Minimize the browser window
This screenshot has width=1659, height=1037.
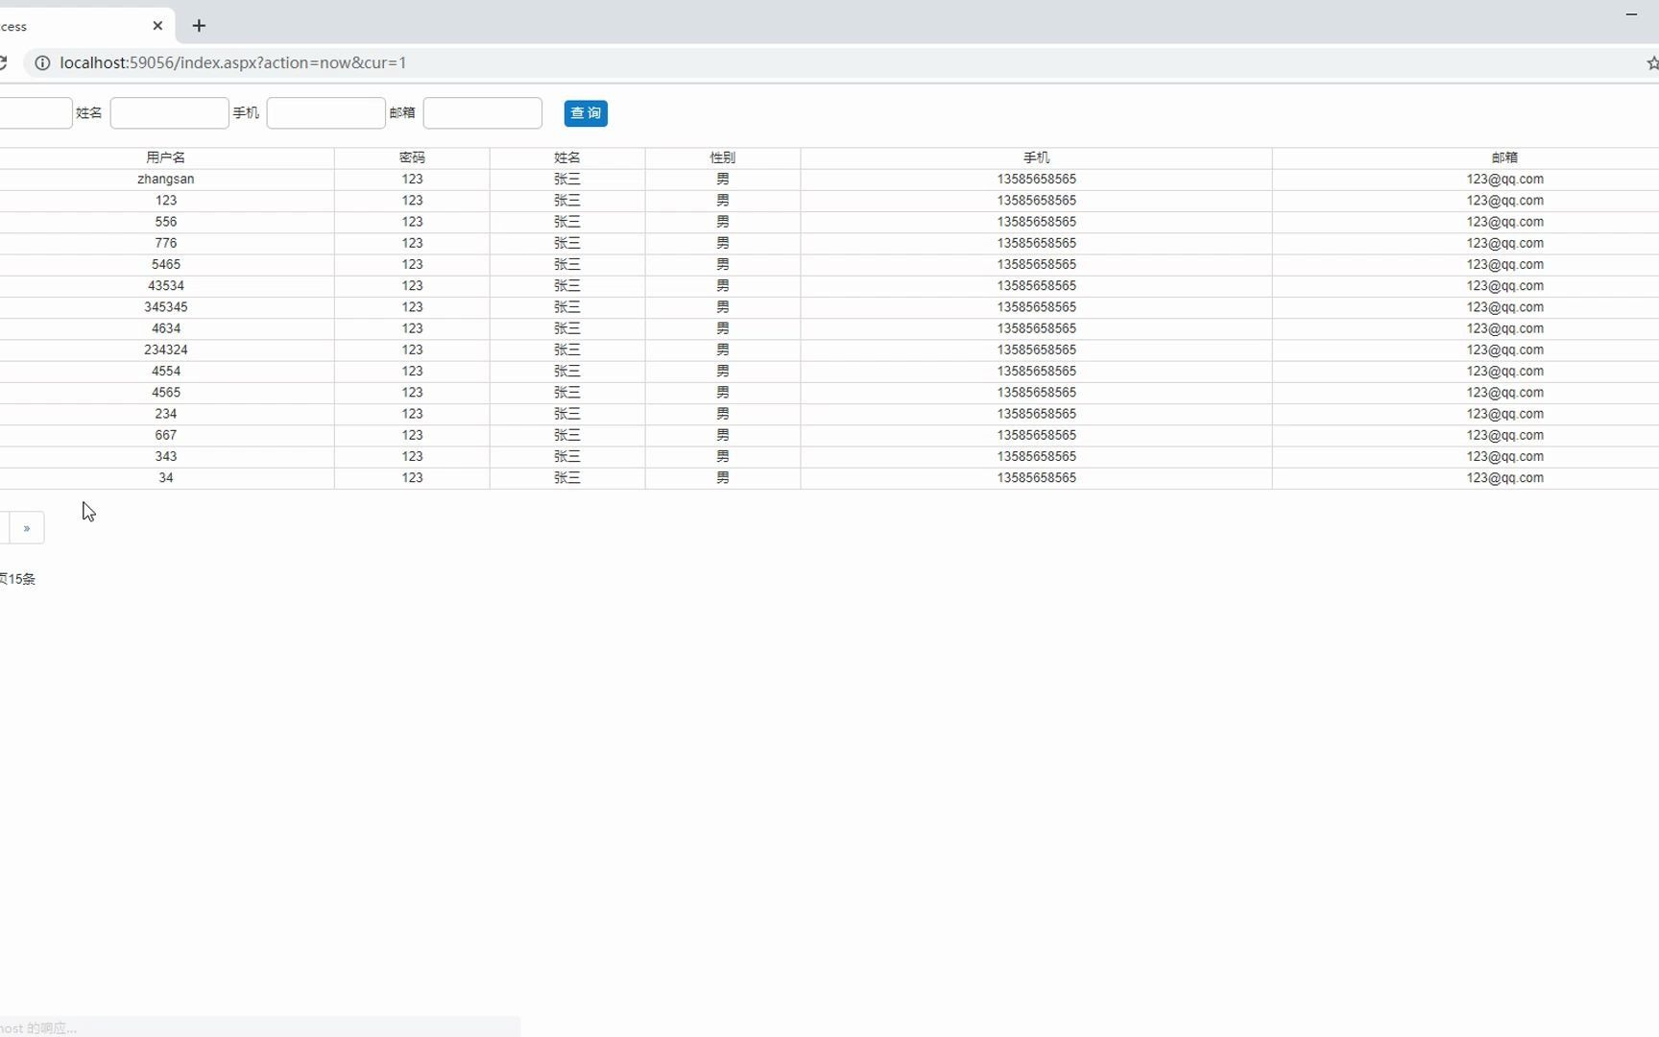click(x=1631, y=14)
